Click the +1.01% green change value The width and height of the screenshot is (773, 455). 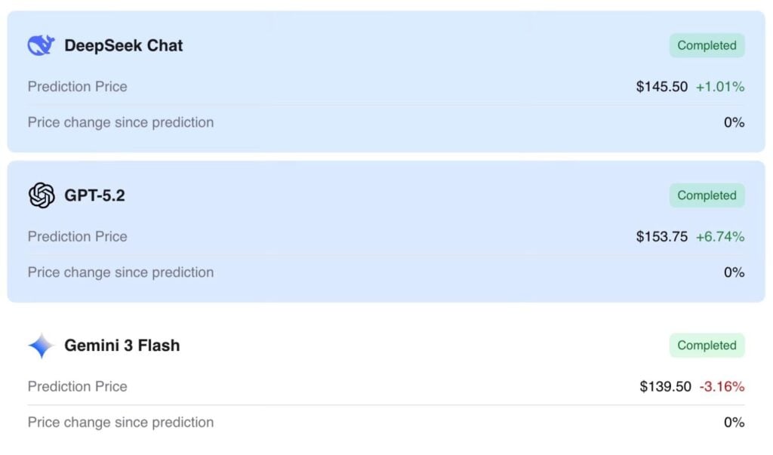tap(719, 87)
